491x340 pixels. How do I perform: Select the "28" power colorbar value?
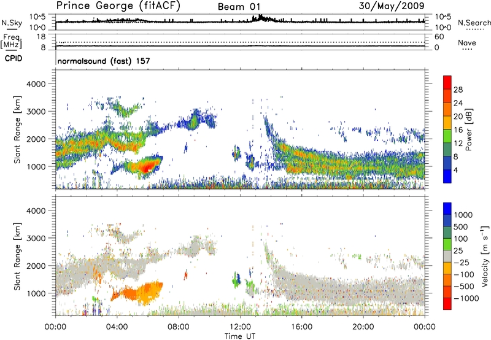458,90
